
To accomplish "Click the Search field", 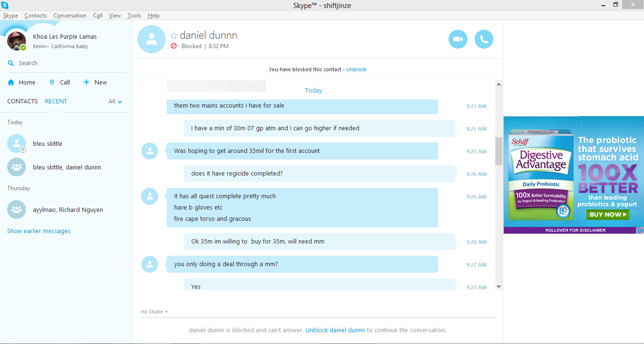I will pos(66,63).
